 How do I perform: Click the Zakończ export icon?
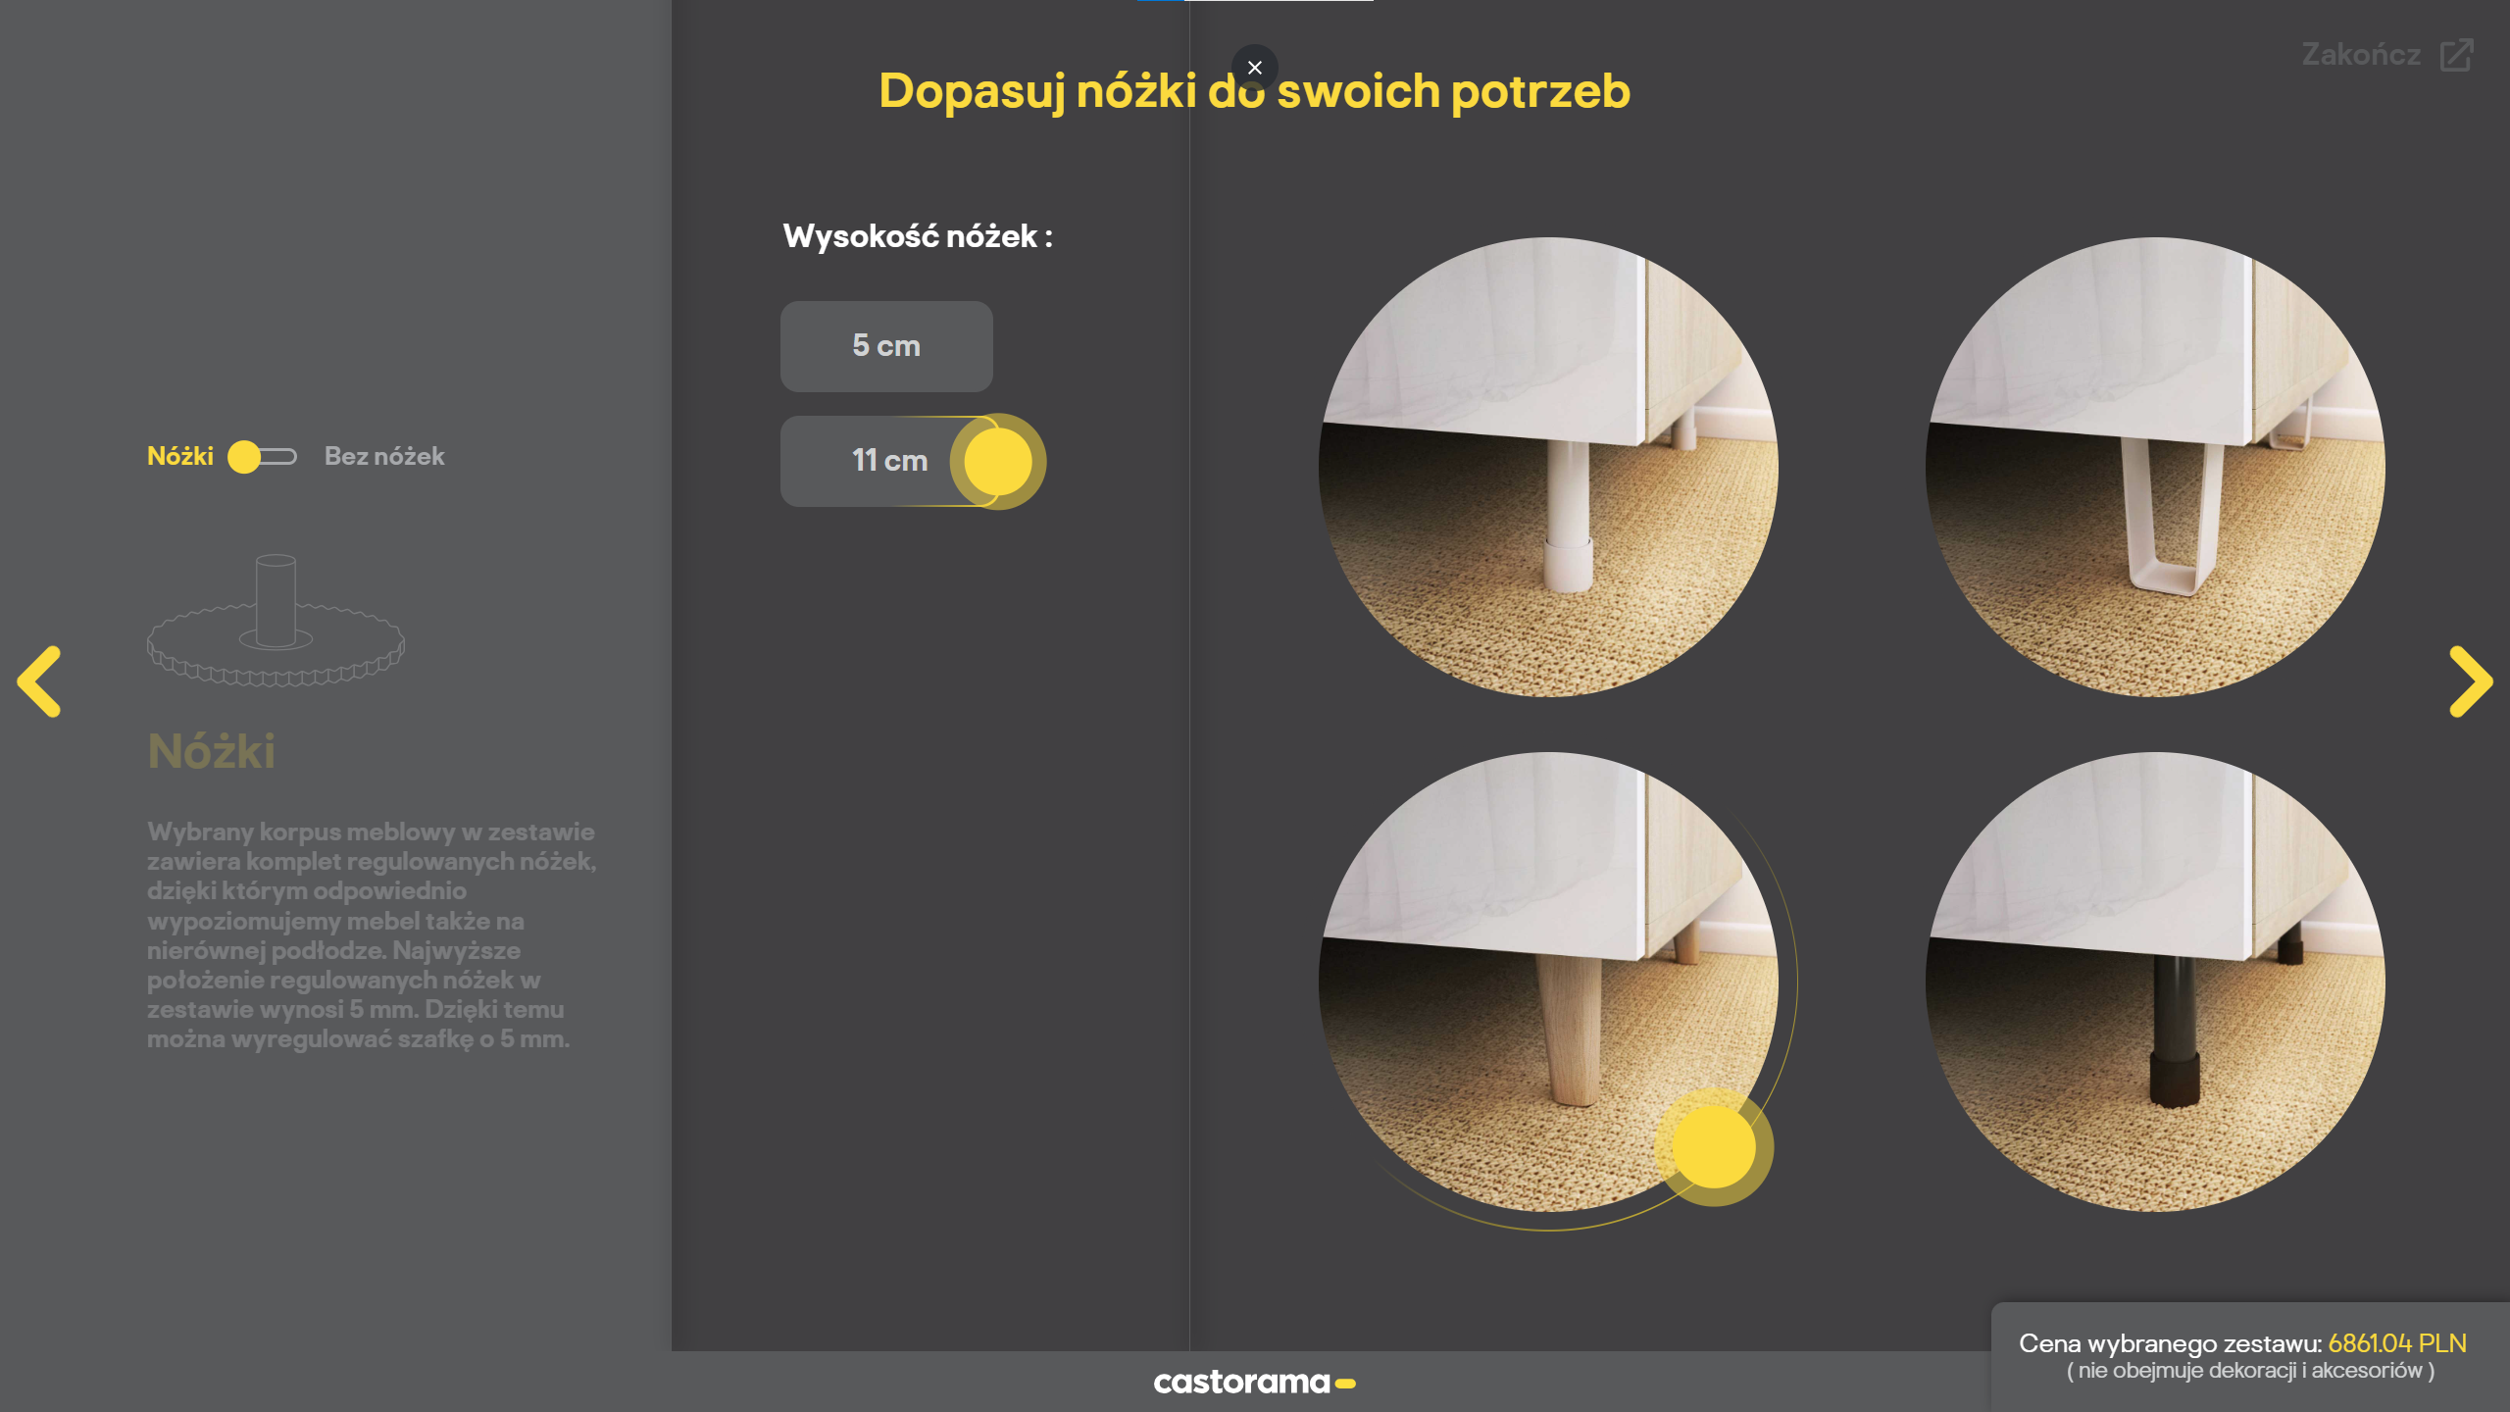point(2456,55)
